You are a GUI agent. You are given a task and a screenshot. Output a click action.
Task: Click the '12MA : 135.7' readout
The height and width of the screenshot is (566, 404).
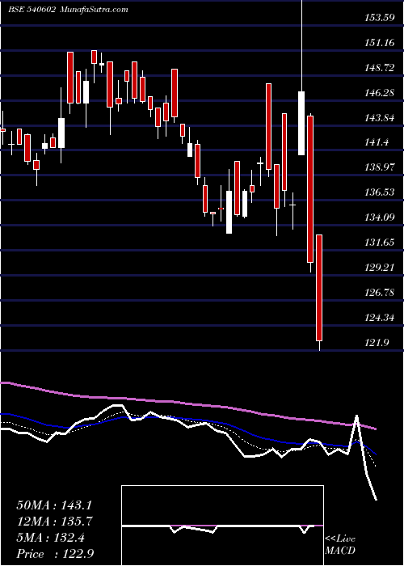pyautogui.click(x=54, y=522)
